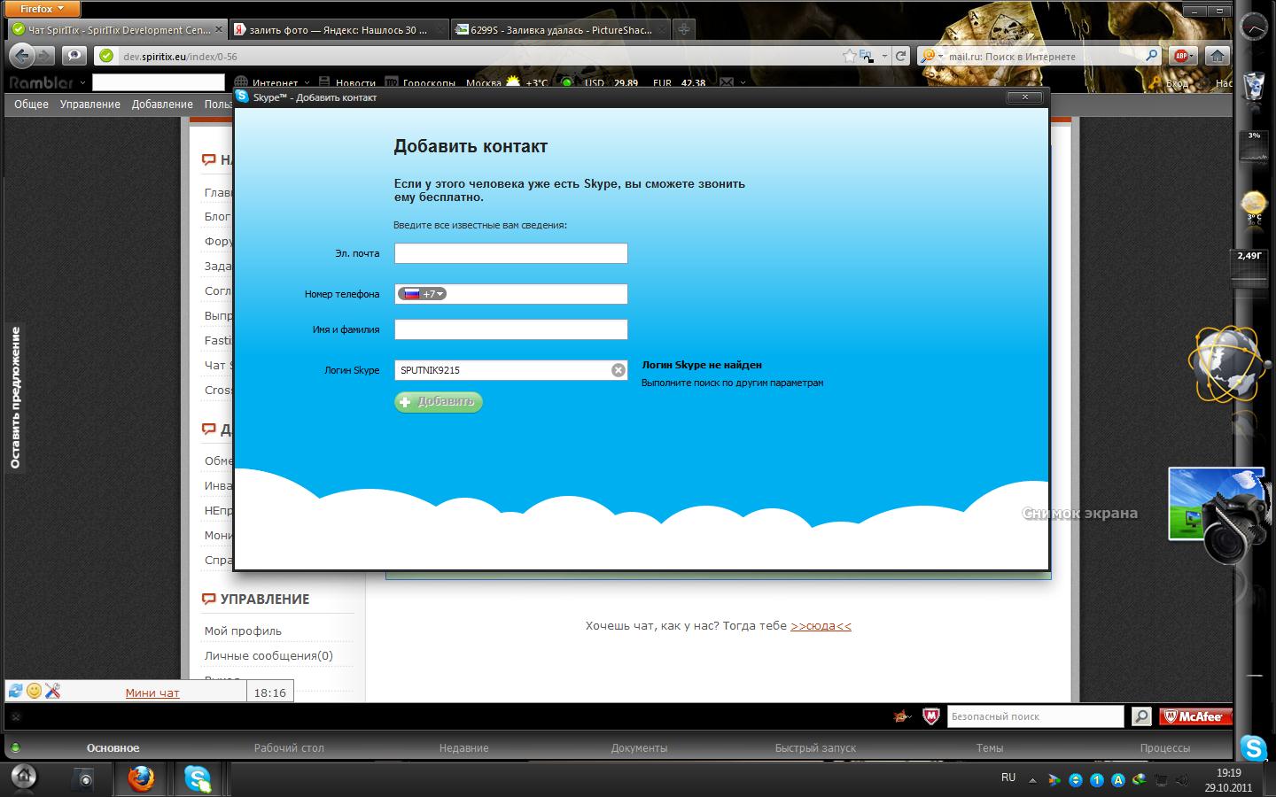Open Adblock Plus ABP icon
The height and width of the screenshot is (797, 1276).
1182,56
